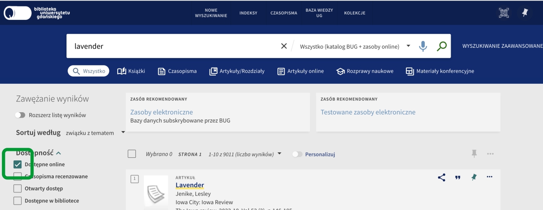The width and height of the screenshot is (543, 210).
Task: Activate the voice search microphone
Action: pyautogui.click(x=423, y=46)
